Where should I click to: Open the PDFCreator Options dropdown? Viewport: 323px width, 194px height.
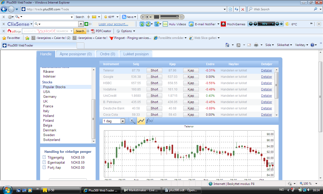click(126, 31)
